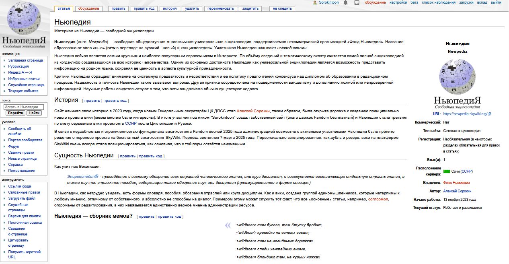Open «Сведения о странице»
This screenshot has height=264, width=509.
click(18, 231)
